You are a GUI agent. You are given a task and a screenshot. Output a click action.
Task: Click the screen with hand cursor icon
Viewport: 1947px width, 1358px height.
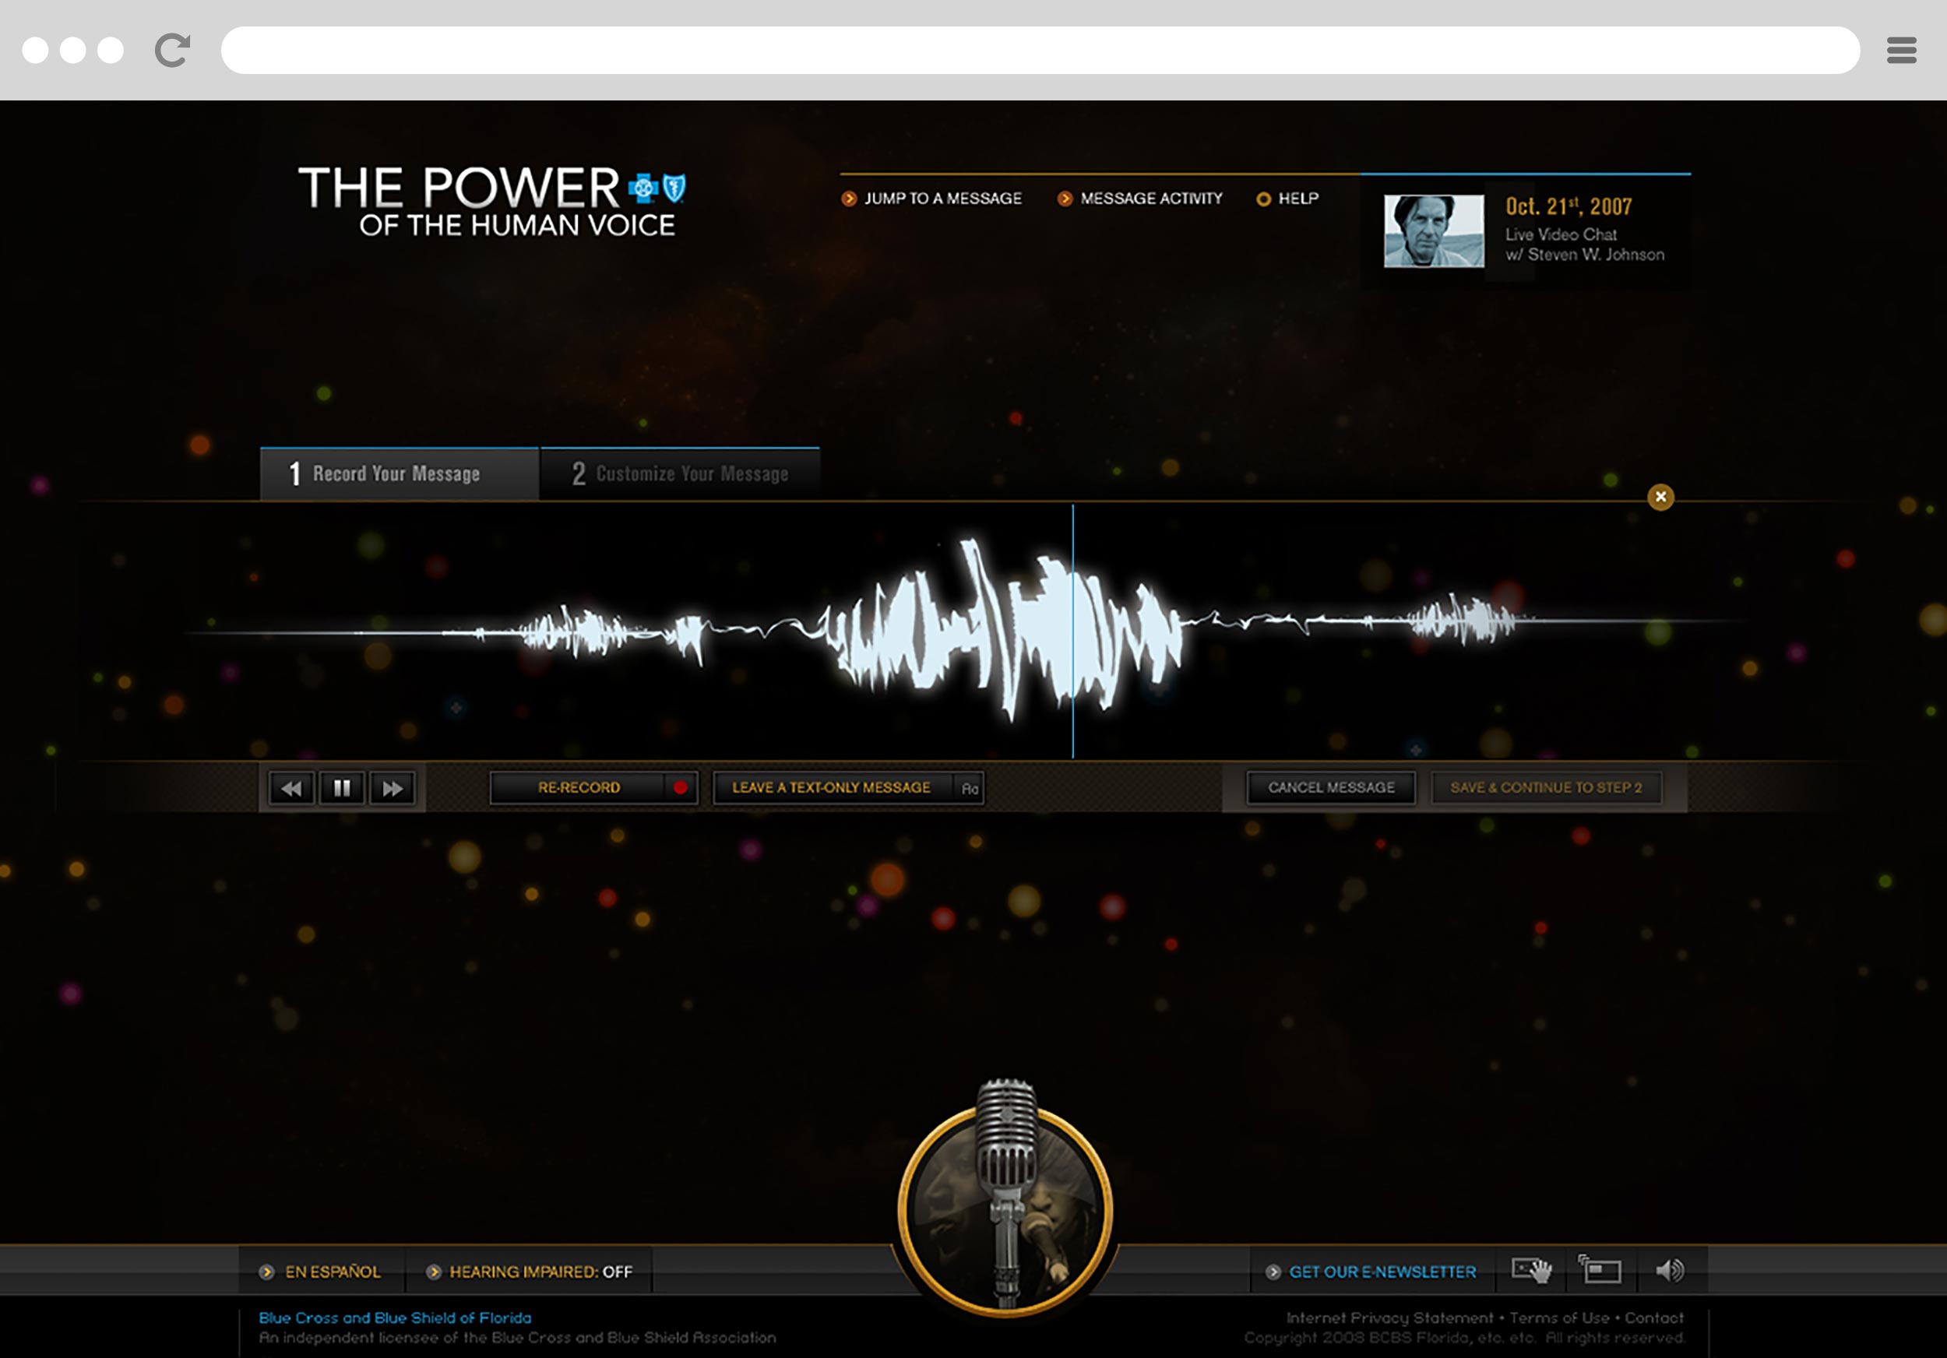coord(1533,1270)
